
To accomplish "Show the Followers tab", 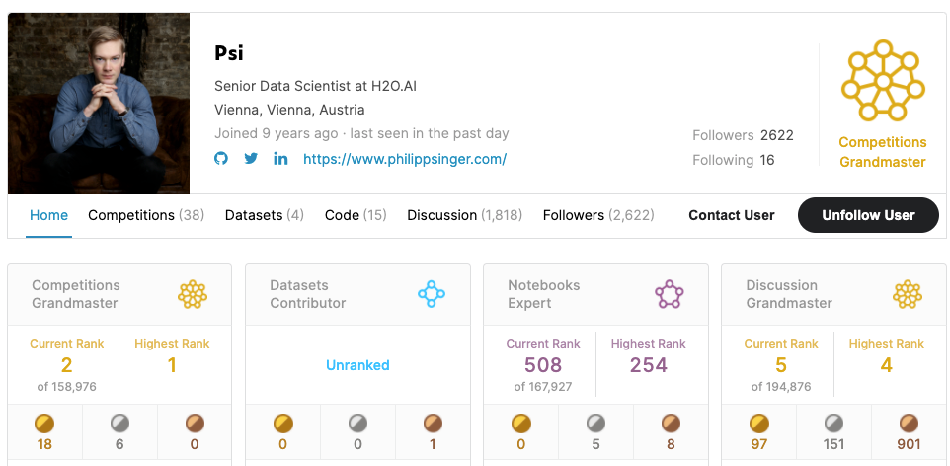I will (597, 215).
